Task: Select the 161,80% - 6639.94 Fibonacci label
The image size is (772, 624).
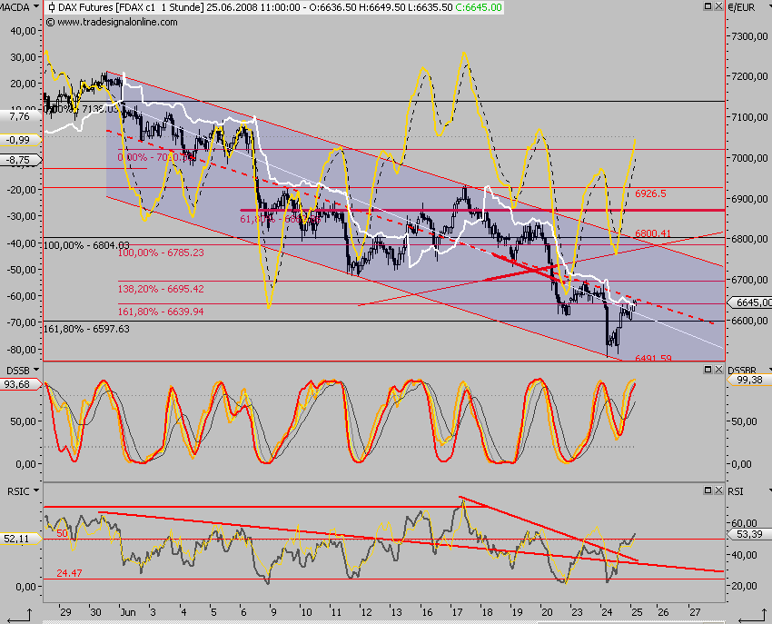Action: pos(161,312)
